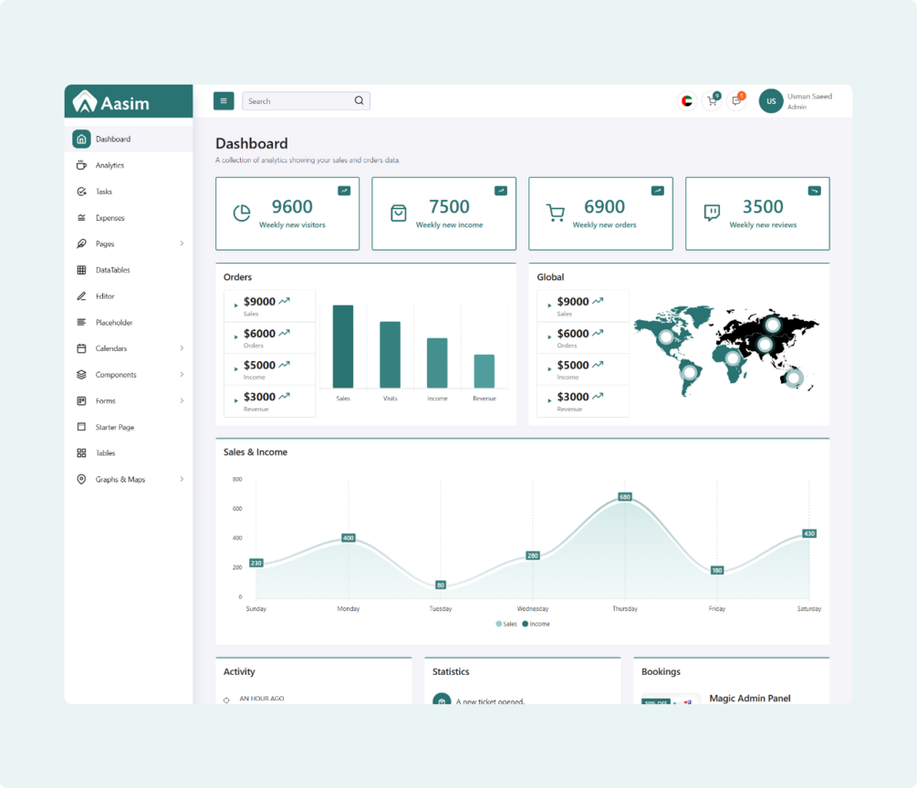Click the 80 data point on Tuesday
The image size is (917, 788).
(x=441, y=586)
